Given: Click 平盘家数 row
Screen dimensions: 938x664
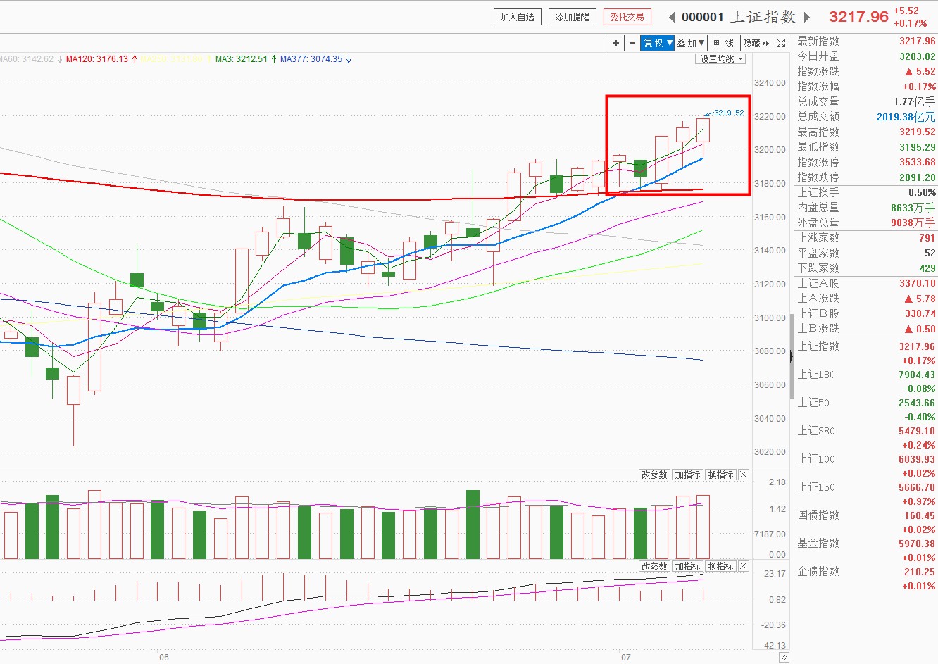Looking at the screenshot, I should pyautogui.click(x=866, y=253).
